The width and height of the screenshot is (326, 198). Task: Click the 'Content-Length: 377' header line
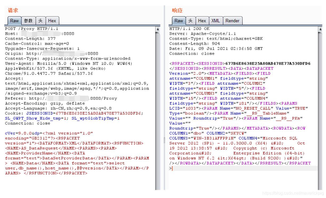[x=30, y=39]
